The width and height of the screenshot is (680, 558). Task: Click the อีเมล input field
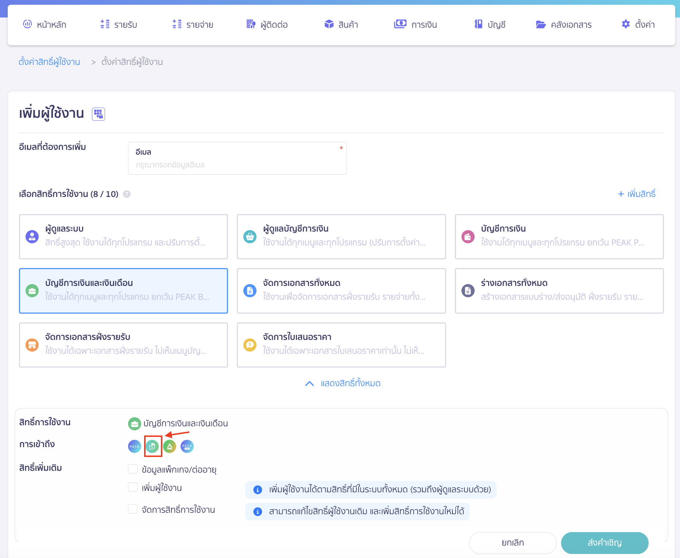[237, 164]
